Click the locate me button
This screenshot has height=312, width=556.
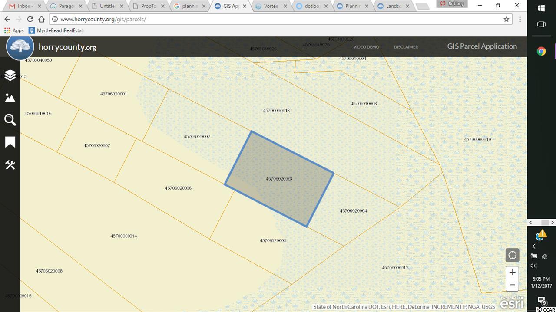click(512, 255)
